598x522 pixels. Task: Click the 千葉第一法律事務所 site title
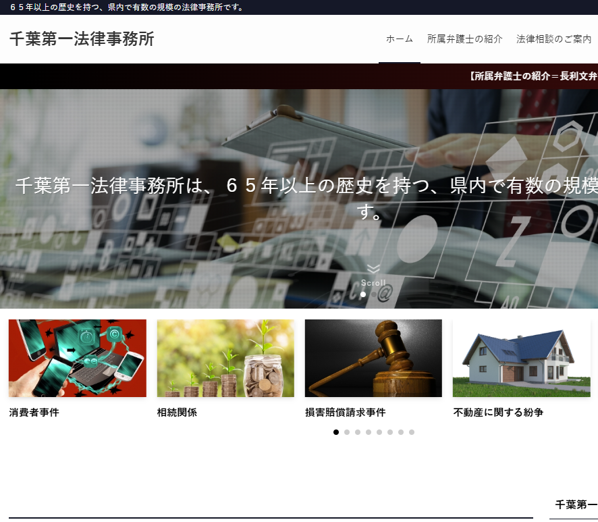pos(81,39)
